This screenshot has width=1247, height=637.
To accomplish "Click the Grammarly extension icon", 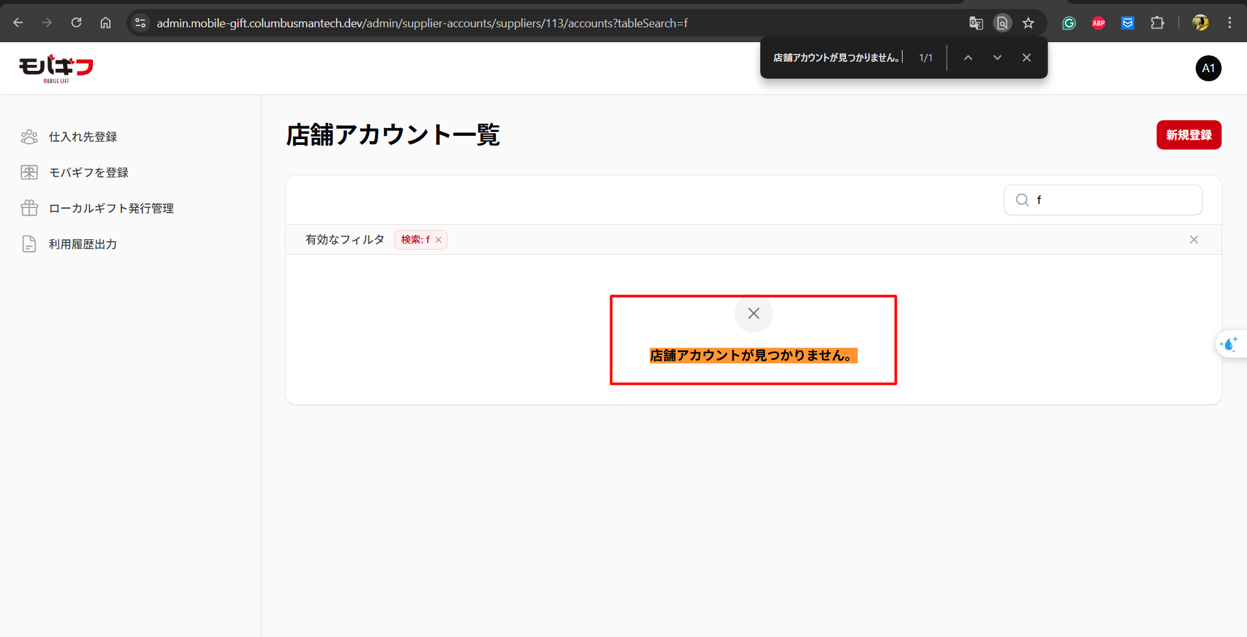I will (x=1069, y=23).
